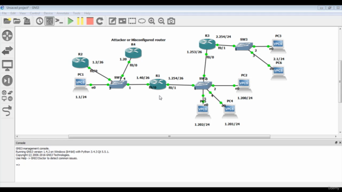Close the Console panel
Image resolution: width=342 pixels, height=192 pixels.
[x=340, y=142]
